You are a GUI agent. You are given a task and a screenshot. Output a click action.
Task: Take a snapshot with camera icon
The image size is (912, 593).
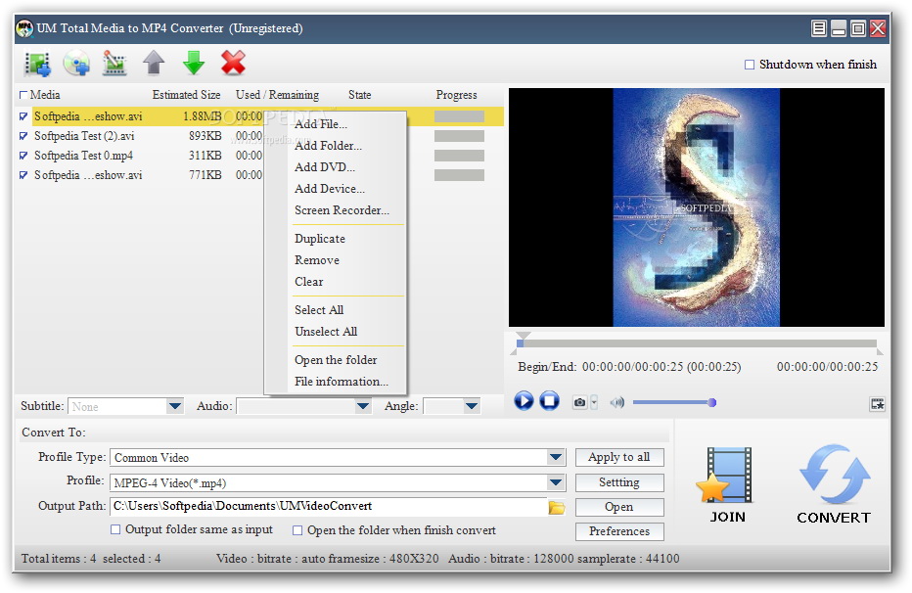(x=580, y=402)
